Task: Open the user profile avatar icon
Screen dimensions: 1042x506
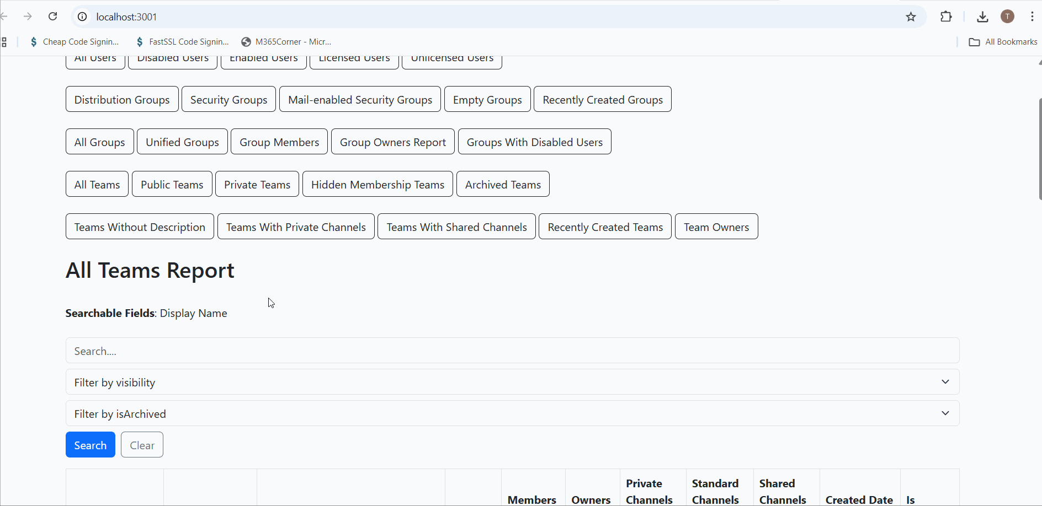Action: 1007,17
